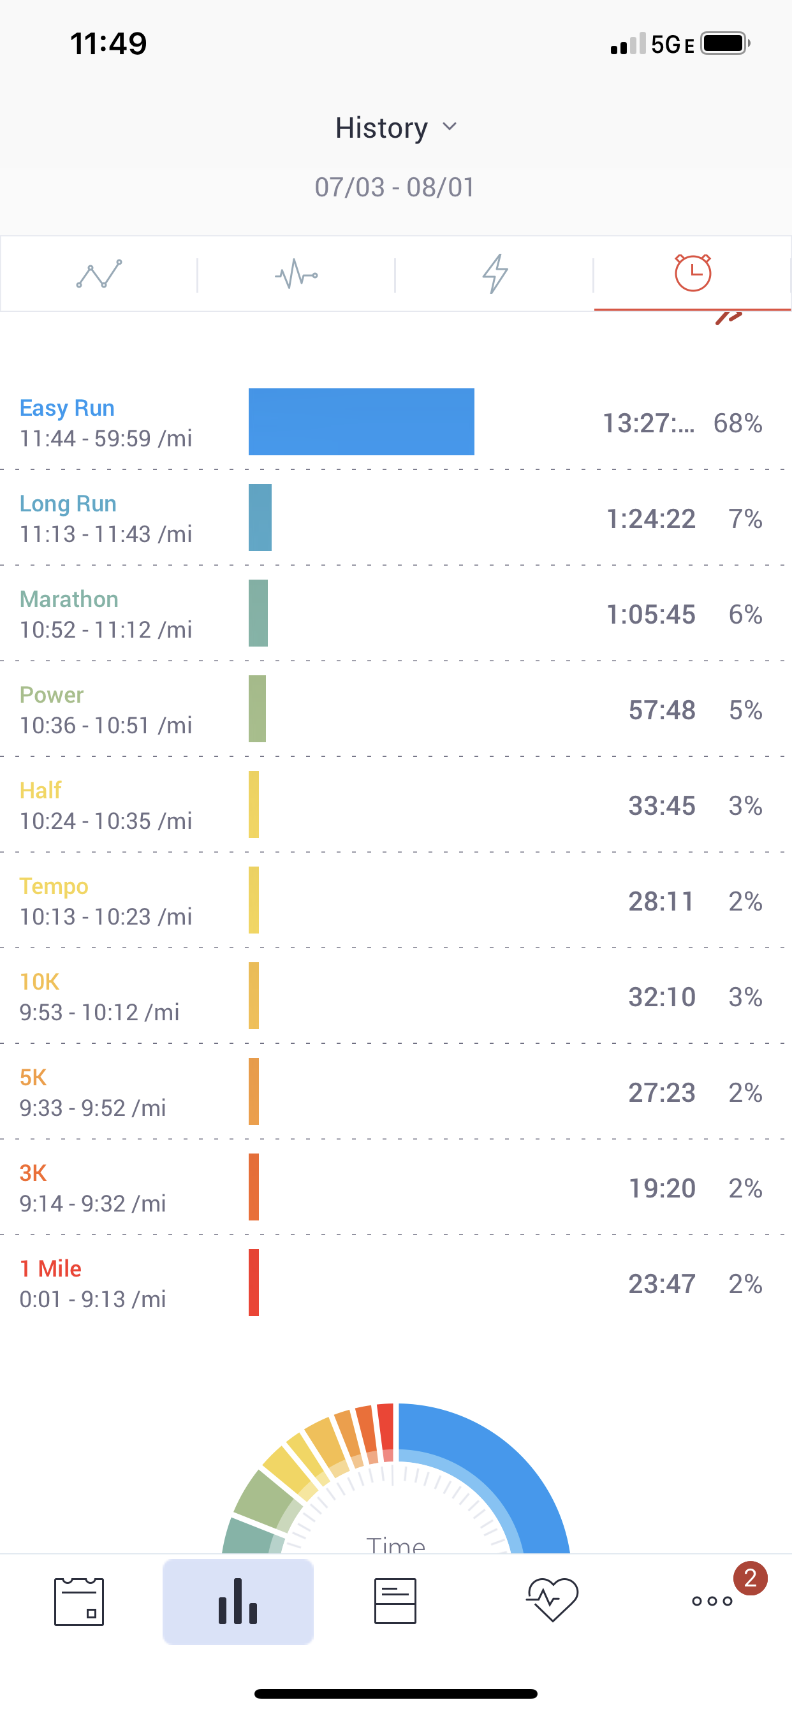This screenshot has width=792, height=1714.
Task: Tap the red 1 Mile bar
Action: point(254,1282)
